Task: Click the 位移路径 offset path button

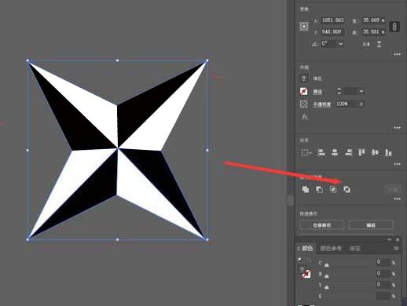Action: [x=322, y=224]
